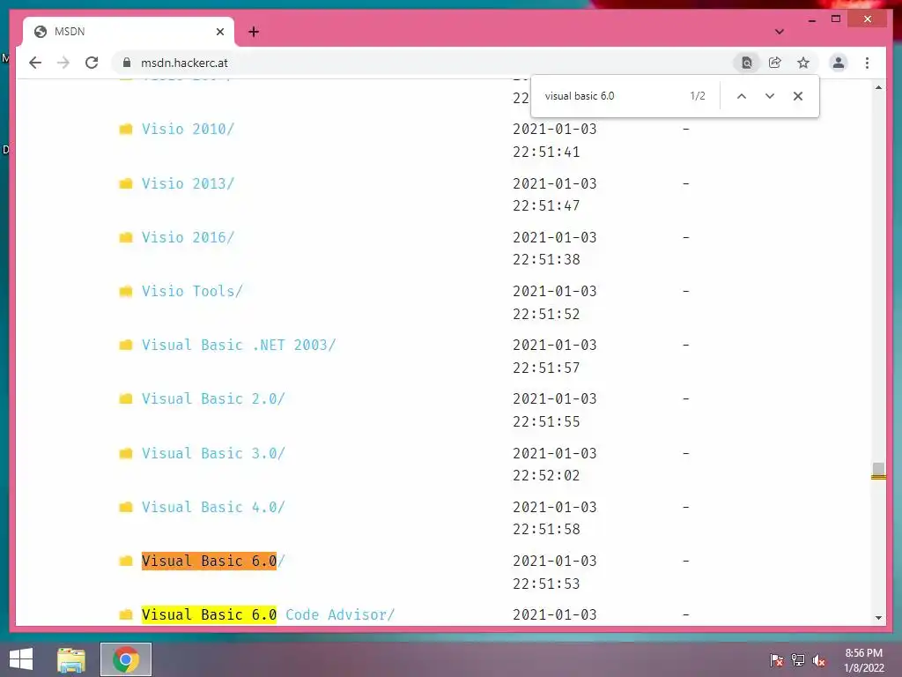
Task: Share this page icon
Action: 775,63
